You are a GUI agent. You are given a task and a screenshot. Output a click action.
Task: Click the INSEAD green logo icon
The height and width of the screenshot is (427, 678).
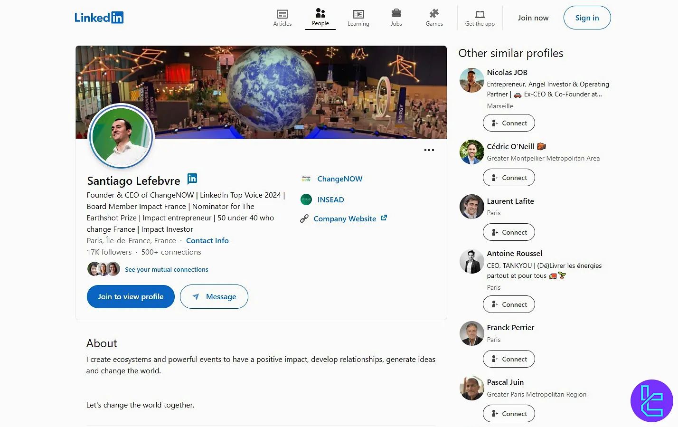(306, 199)
